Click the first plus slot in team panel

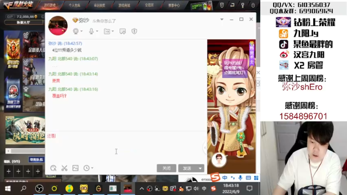click(x=9, y=171)
